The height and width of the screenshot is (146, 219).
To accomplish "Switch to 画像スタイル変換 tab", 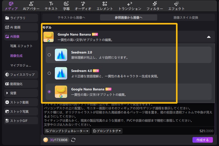I will click(186, 18).
